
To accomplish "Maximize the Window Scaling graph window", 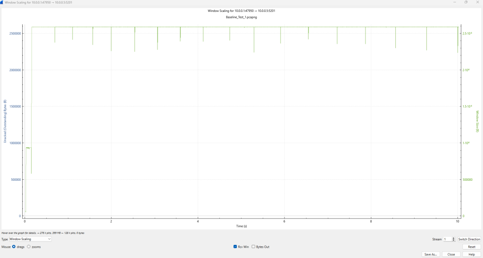I will click(466, 2).
